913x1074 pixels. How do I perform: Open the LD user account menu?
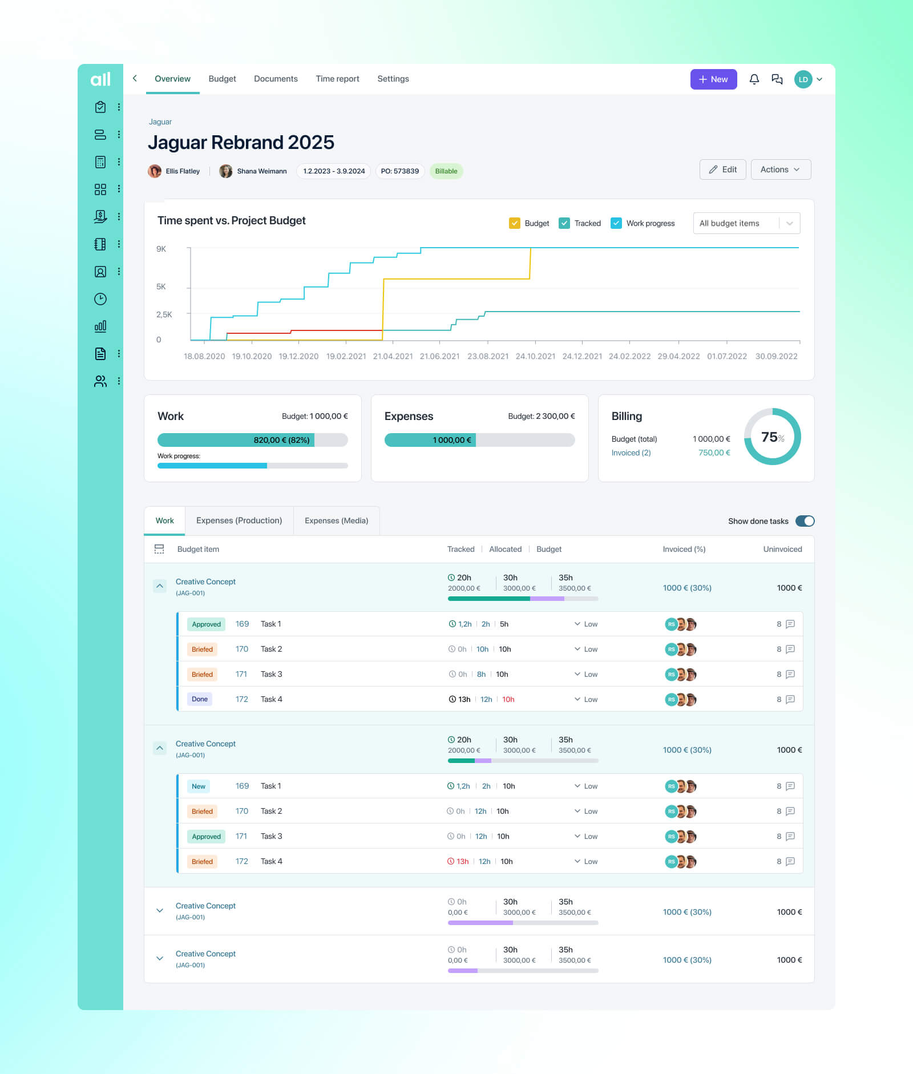click(x=808, y=79)
